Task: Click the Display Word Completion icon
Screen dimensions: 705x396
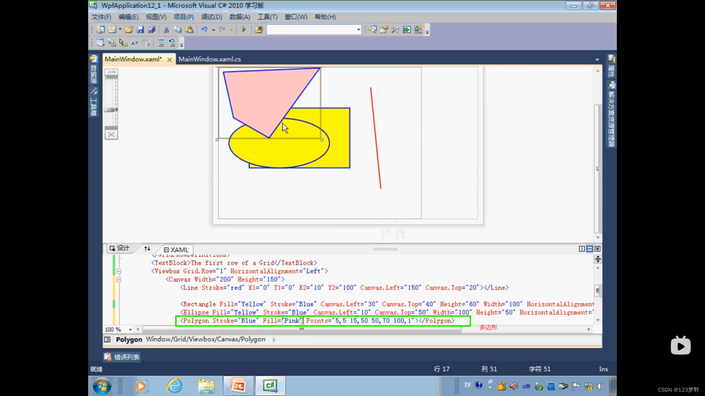Action: pyautogui.click(x=134, y=43)
